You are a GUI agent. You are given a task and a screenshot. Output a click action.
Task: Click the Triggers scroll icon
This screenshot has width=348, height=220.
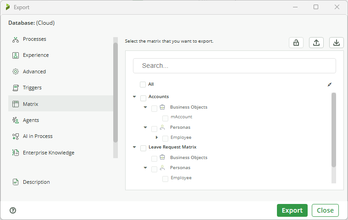(x=16, y=88)
